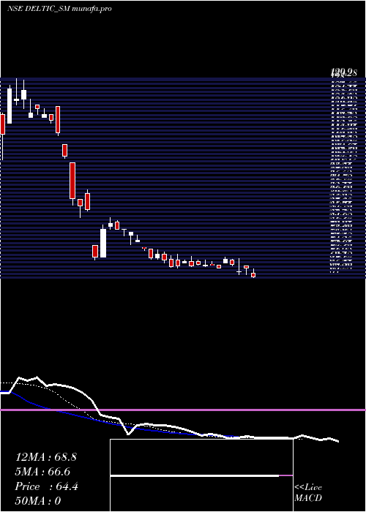Click the pink MACD signal bar segment
Image resolution: width=366 pixels, height=512 pixels.
pyautogui.click(x=286, y=475)
